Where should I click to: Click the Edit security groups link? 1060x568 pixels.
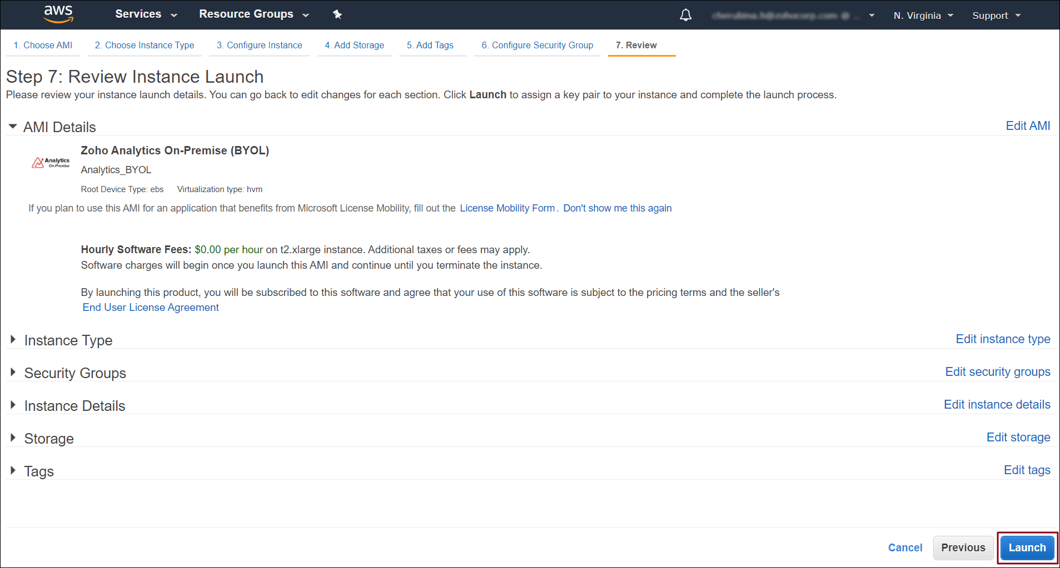pyautogui.click(x=997, y=372)
